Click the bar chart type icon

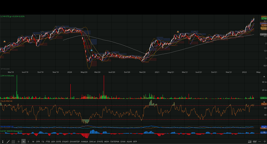pos(255,142)
